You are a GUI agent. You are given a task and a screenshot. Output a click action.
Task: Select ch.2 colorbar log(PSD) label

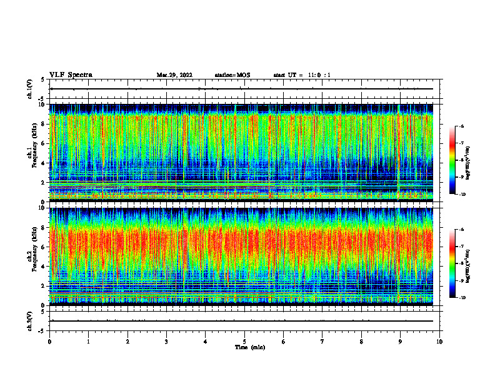point(468,267)
